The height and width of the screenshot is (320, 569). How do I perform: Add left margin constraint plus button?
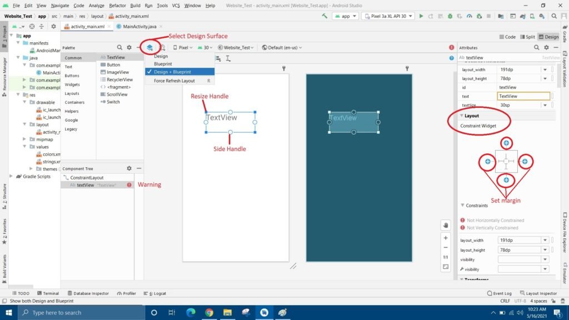[488, 162]
